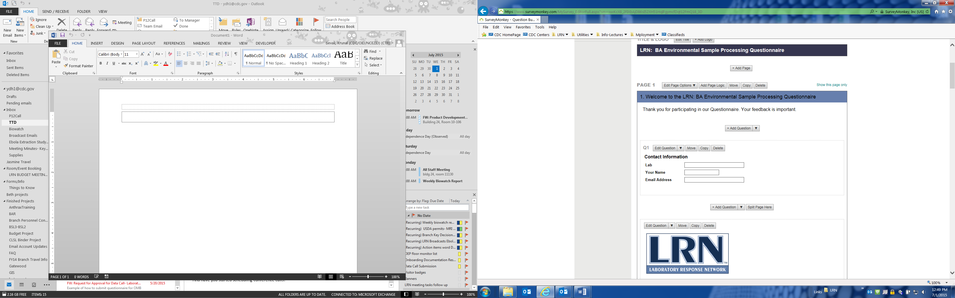This screenshot has height=298, width=955.
Task: Open the Clean Up dropdown in Outlook ribbon
Action: (42, 27)
